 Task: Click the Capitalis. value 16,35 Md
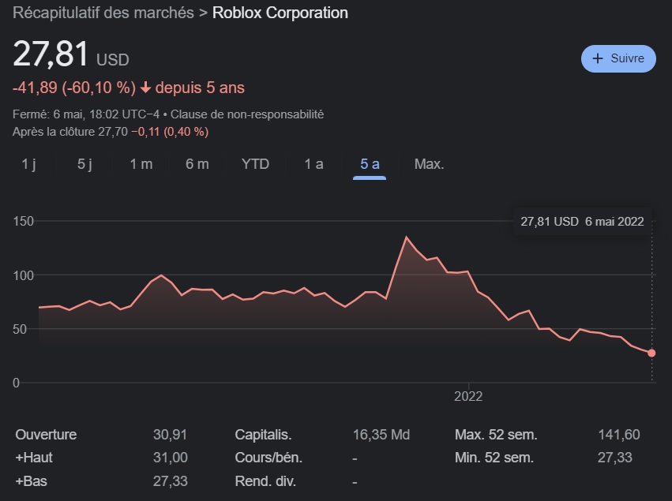point(381,435)
